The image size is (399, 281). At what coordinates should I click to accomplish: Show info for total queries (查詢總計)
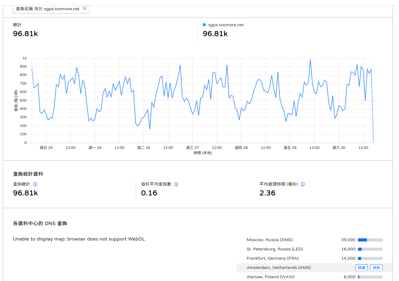pyautogui.click(x=35, y=184)
